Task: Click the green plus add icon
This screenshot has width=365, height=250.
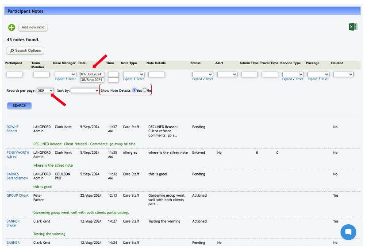Action: click(x=12, y=27)
